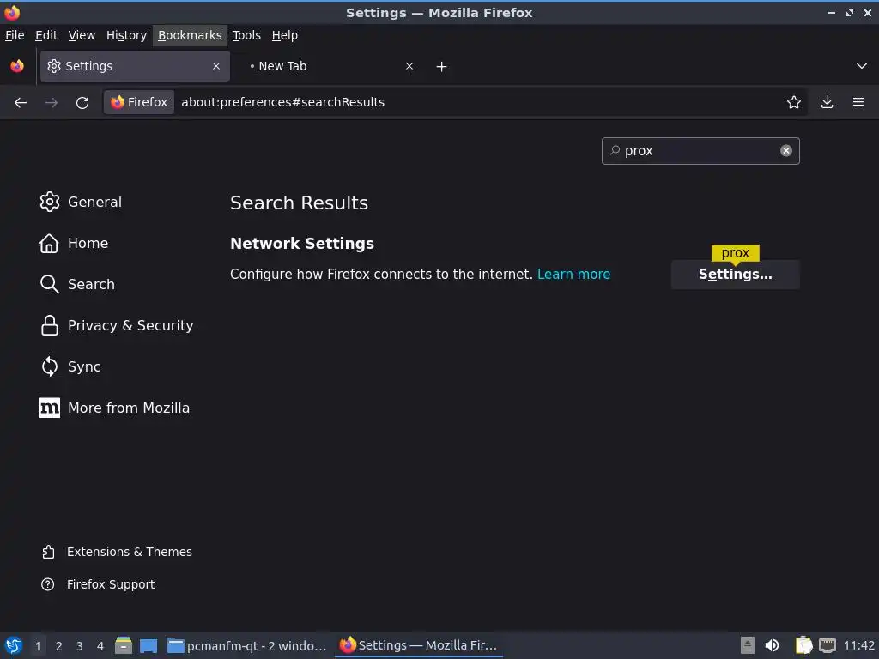Screen dimensions: 879x659
Task: Switch to the Settings tab
Action: coord(135,66)
